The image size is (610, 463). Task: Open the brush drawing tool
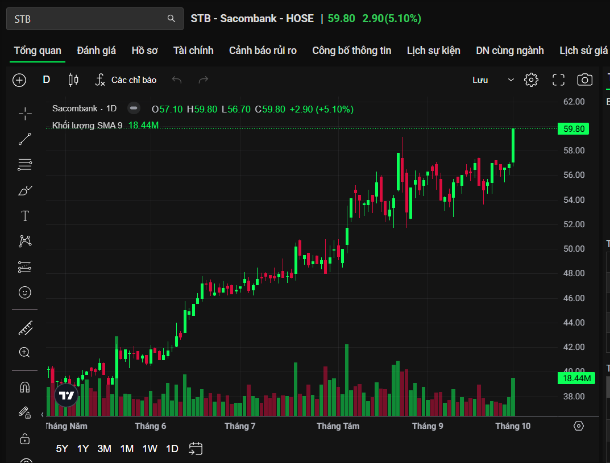(25, 190)
